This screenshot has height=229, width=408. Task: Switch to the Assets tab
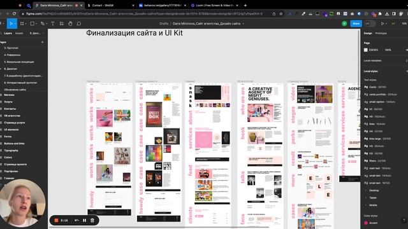point(19,33)
